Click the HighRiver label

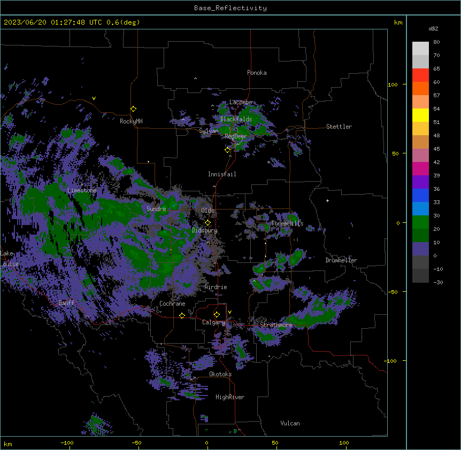(230, 397)
